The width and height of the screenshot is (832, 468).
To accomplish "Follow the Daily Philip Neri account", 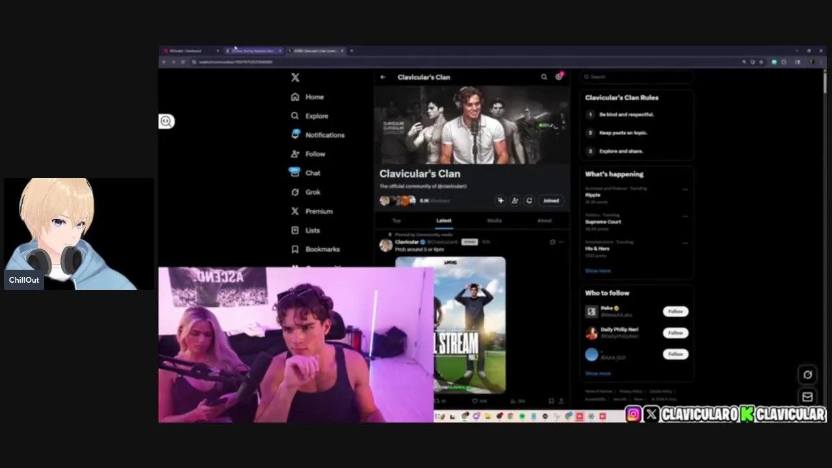I will (676, 332).
